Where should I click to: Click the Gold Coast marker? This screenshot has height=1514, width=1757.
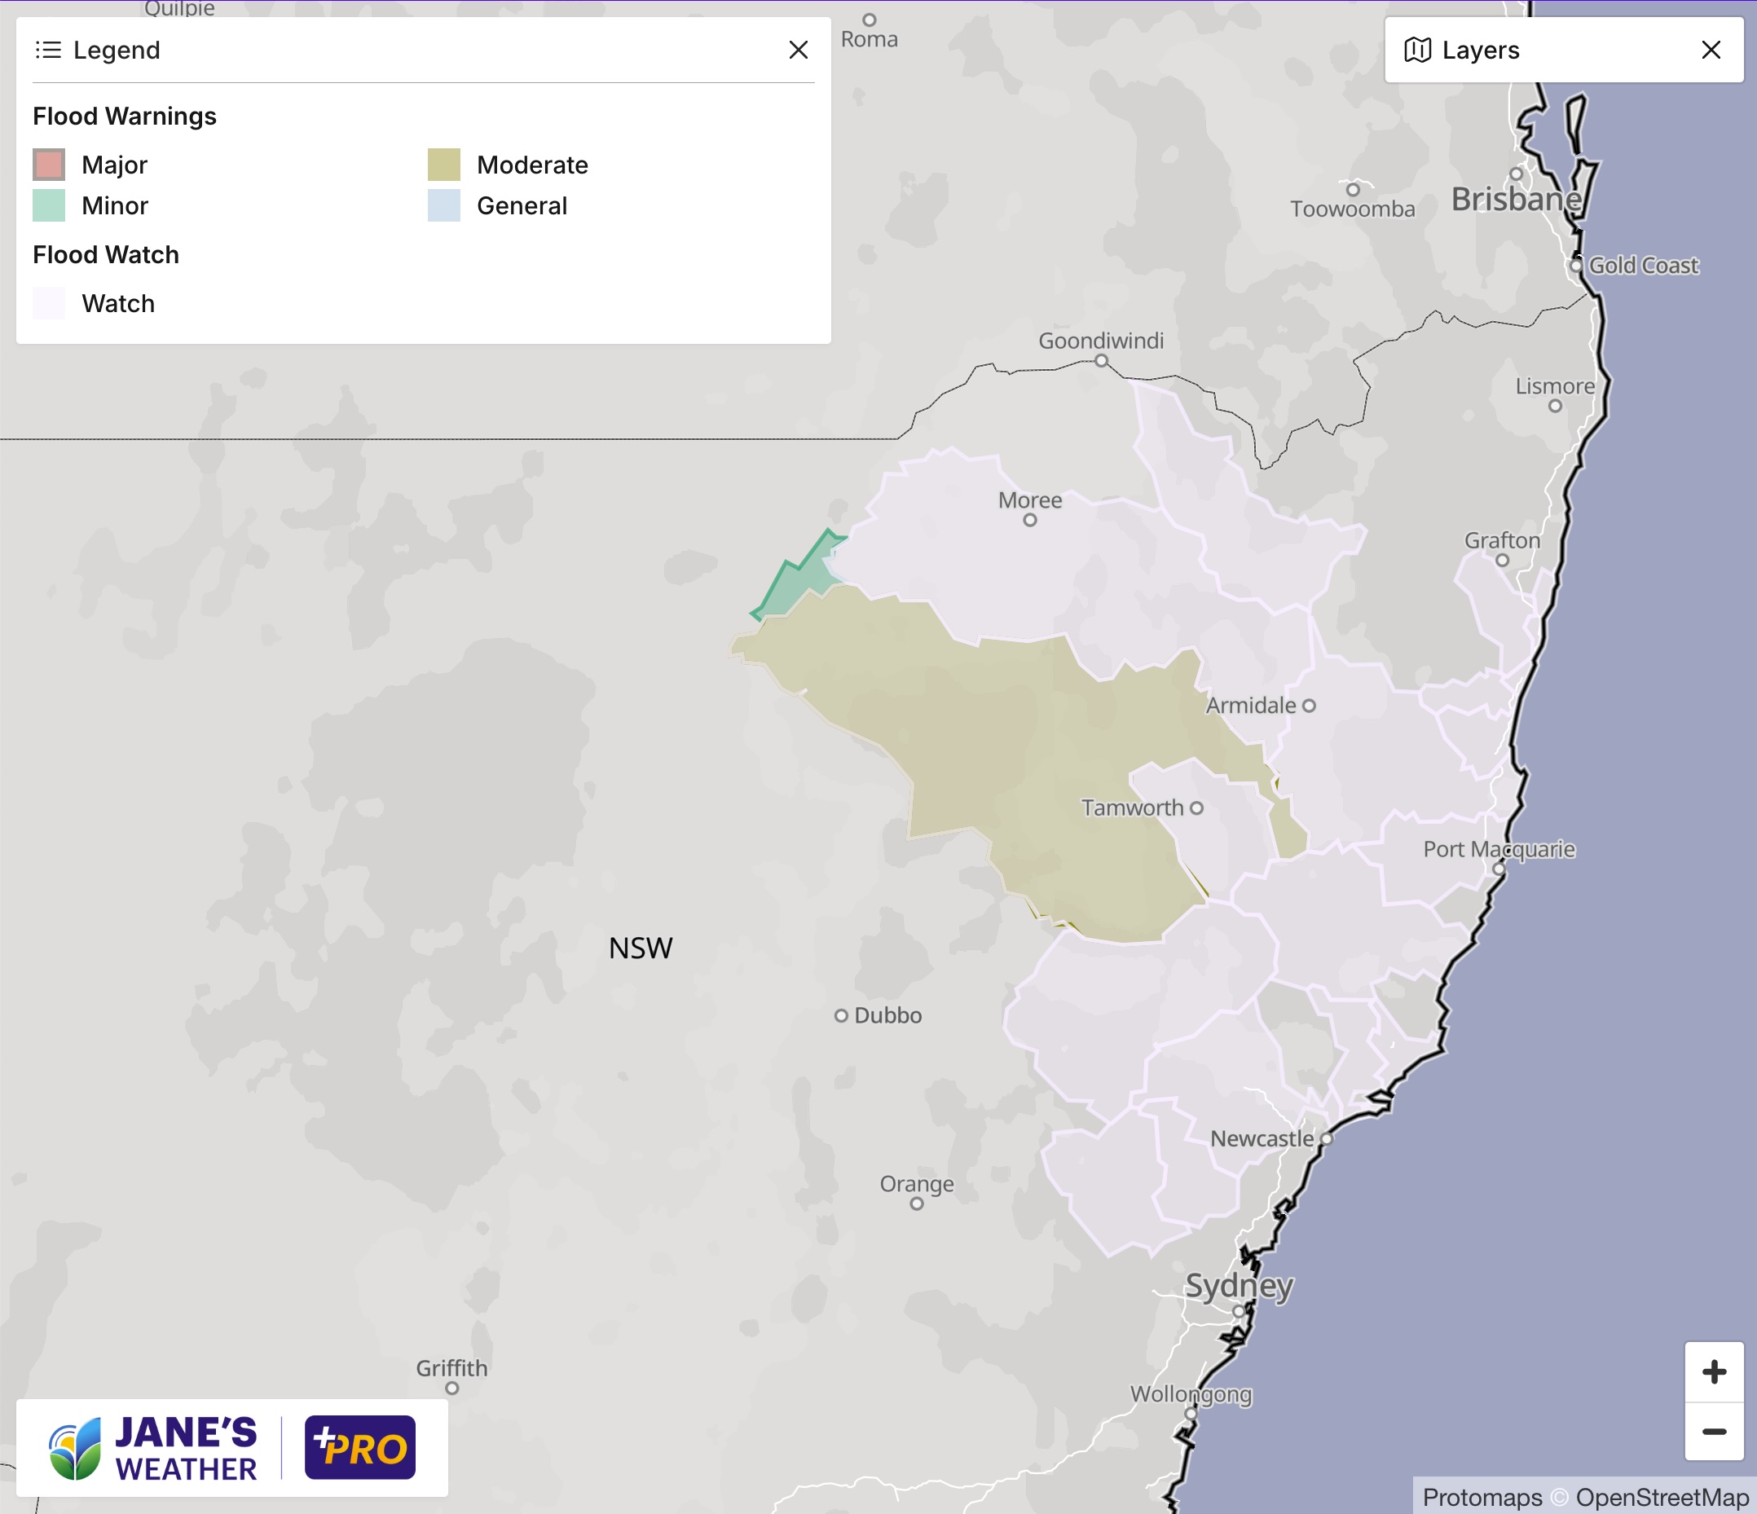(1575, 266)
